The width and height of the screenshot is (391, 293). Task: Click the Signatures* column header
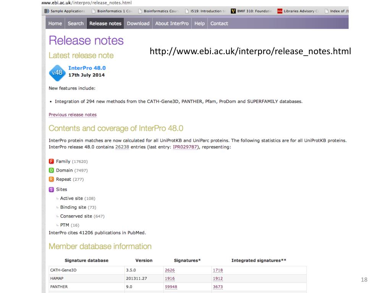(x=187, y=260)
